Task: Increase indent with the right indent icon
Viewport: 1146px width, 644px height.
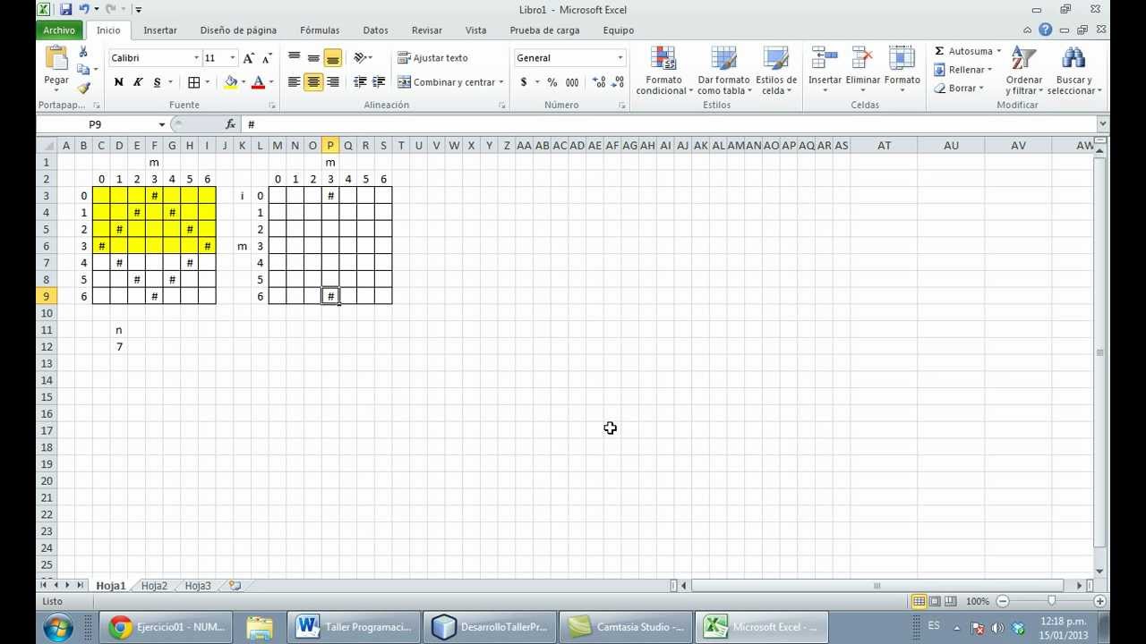Action: (x=379, y=82)
